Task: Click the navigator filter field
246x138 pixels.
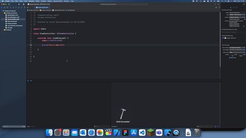Action: pyautogui.click(x=14, y=127)
